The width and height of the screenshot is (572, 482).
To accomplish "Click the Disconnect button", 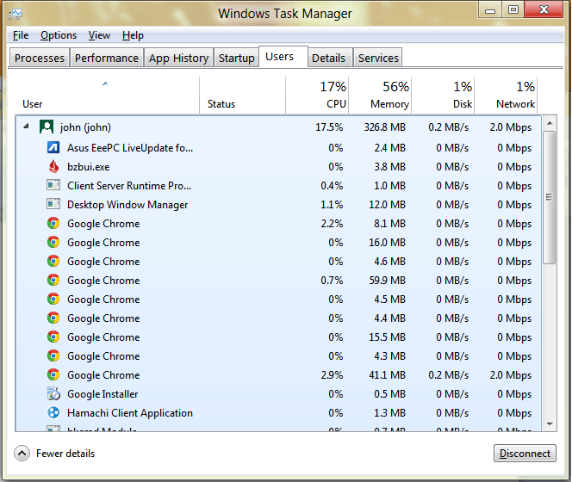I will [x=525, y=454].
